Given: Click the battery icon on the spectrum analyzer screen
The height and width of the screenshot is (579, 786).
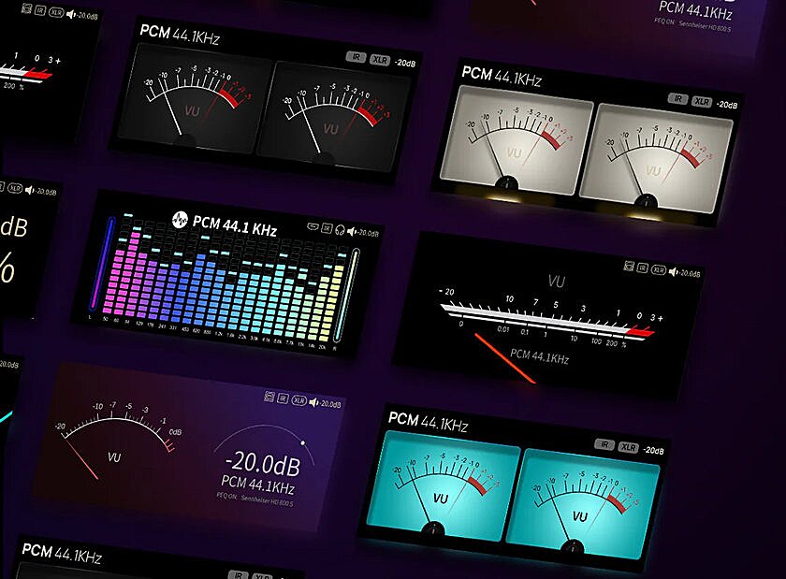Looking at the screenshot, I should tap(313, 227).
